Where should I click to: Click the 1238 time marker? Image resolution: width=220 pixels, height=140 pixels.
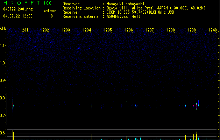[x=171, y=30]
